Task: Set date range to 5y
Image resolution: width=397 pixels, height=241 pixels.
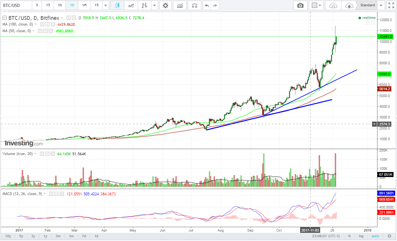Action: (x=21, y=236)
